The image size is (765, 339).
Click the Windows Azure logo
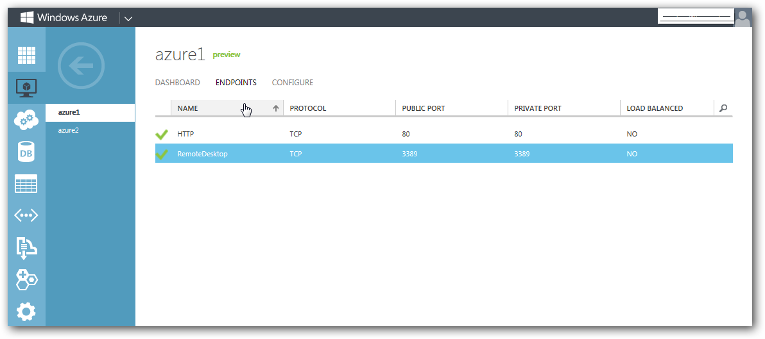64,18
